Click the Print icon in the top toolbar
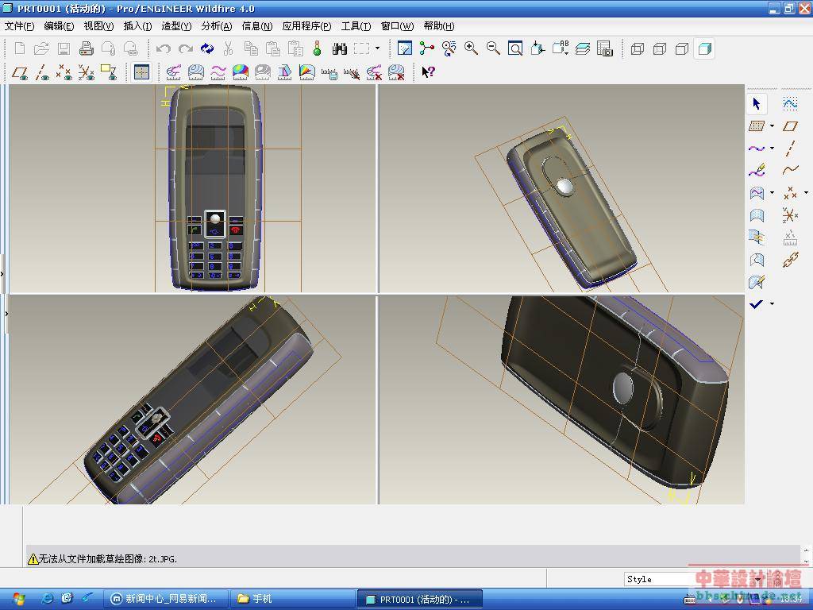 point(86,48)
